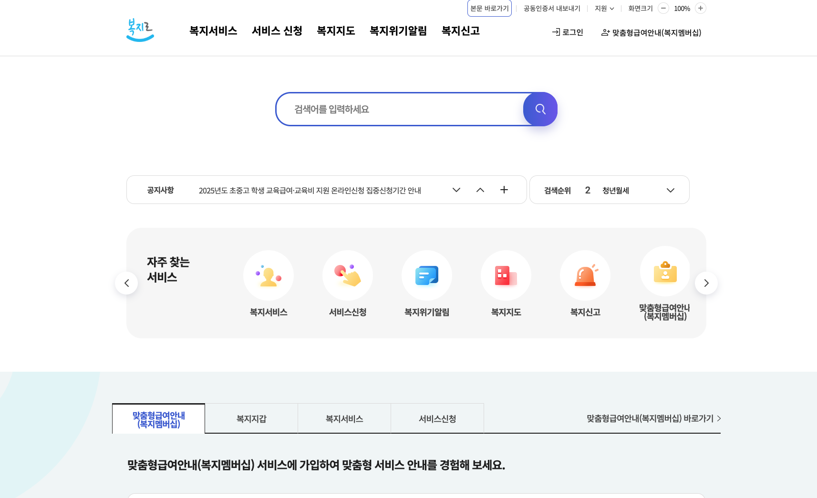Open the 서비스신청 hand icon

[348, 275]
